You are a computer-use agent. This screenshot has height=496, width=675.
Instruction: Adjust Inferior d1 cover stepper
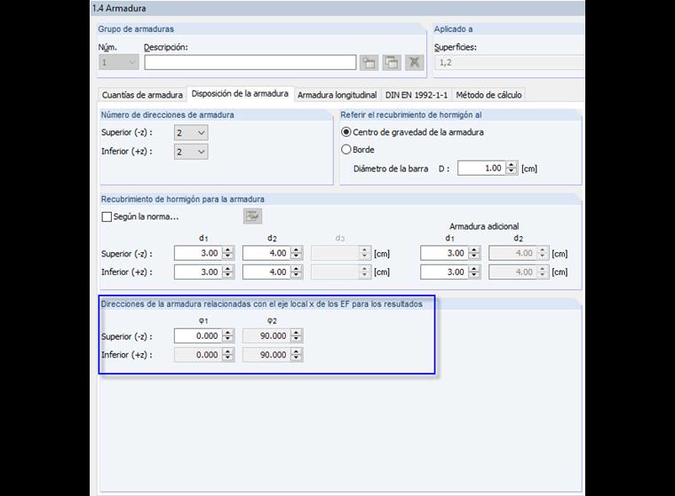[227, 272]
